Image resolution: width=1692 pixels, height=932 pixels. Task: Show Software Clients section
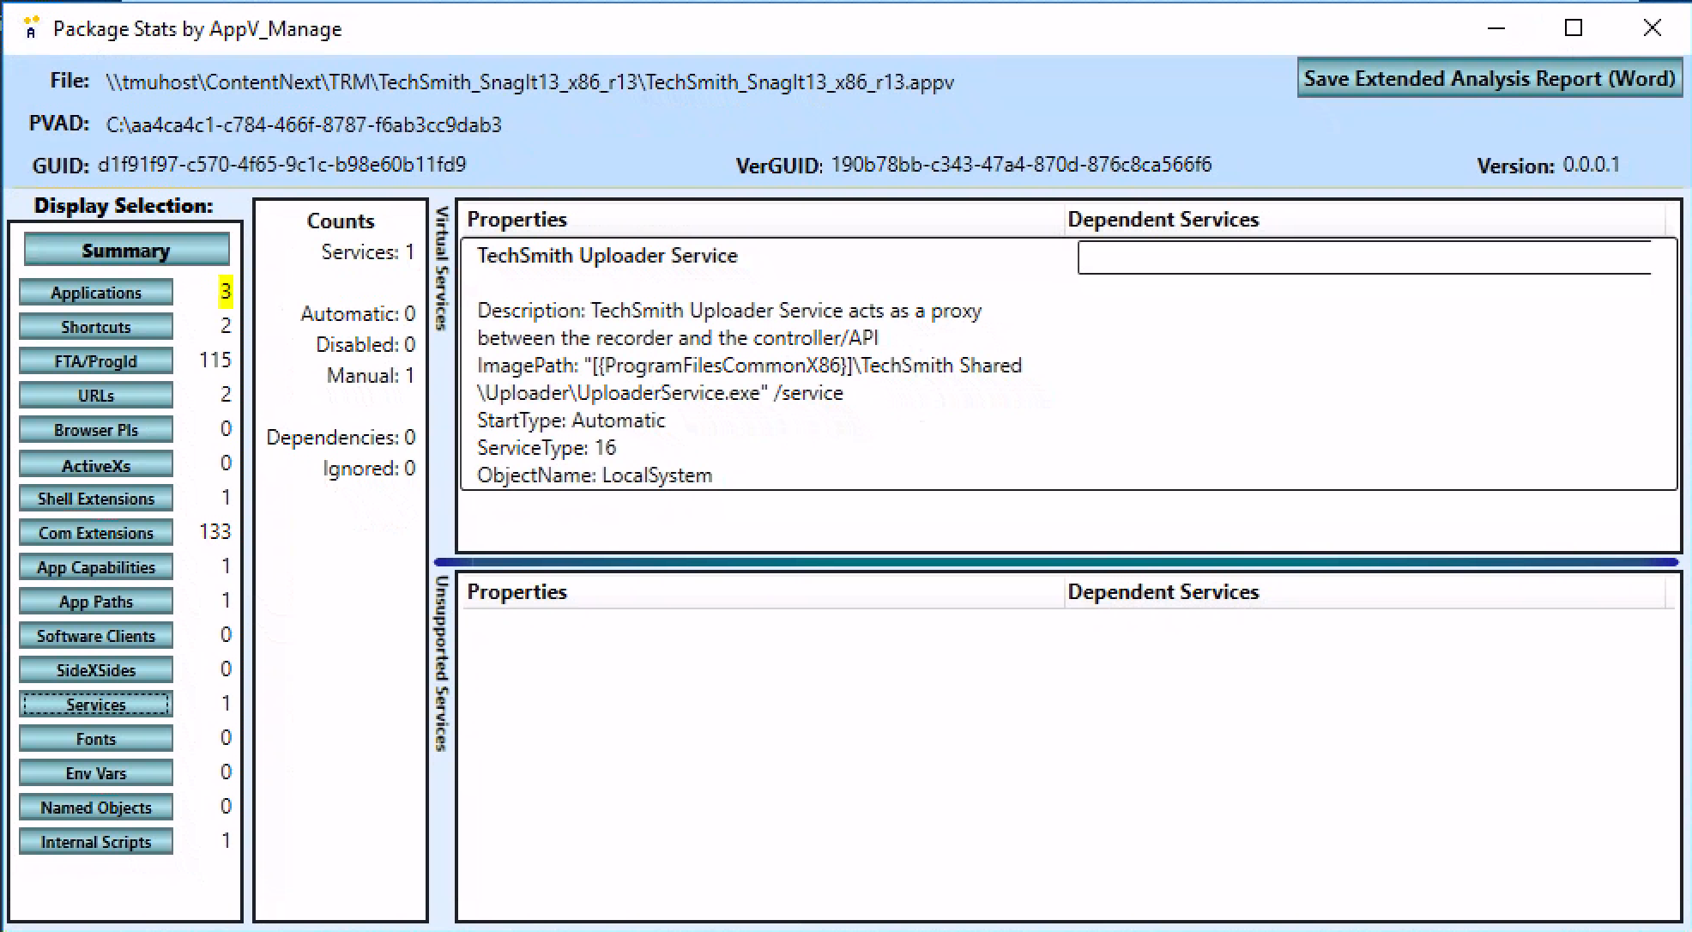pyautogui.click(x=96, y=636)
